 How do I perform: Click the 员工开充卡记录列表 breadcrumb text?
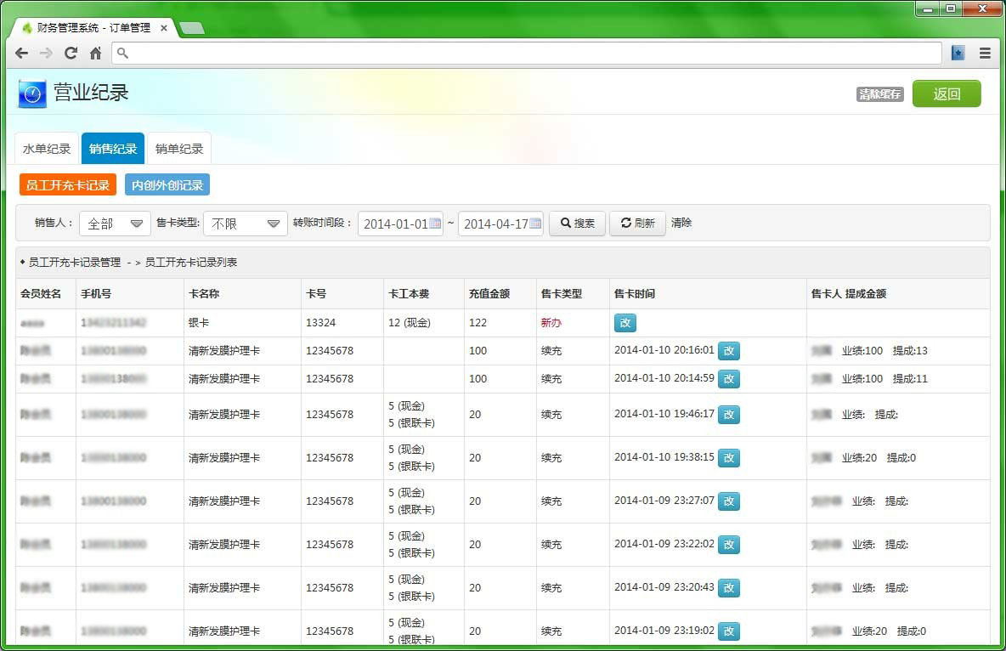click(x=191, y=263)
